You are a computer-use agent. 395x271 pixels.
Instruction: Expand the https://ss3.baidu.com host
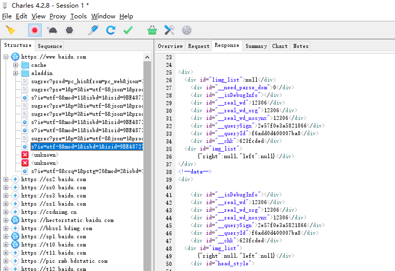coord(6,195)
